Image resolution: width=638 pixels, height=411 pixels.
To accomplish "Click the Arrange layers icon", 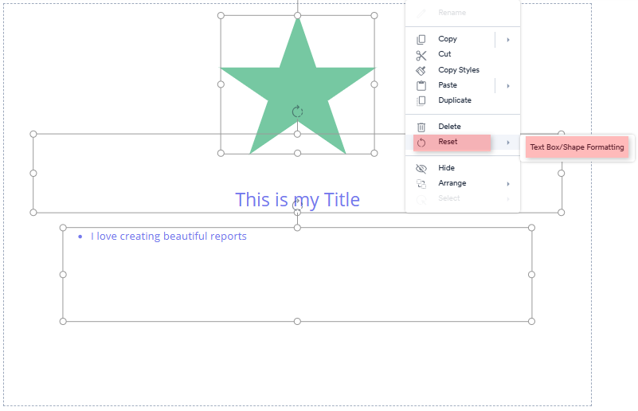I will [421, 183].
